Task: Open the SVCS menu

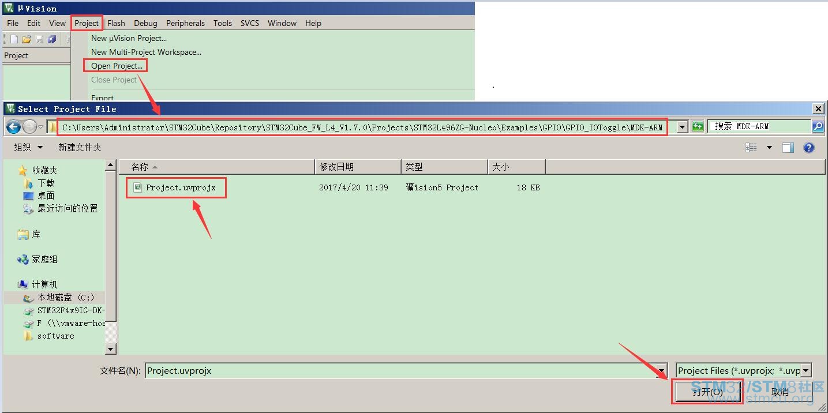Action: [250, 23]
